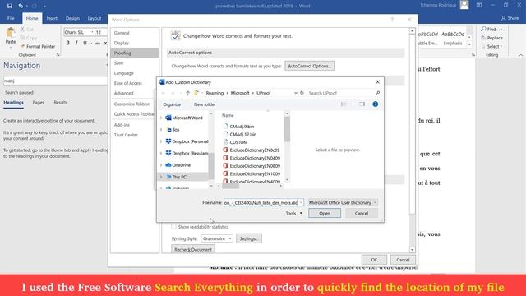The height and width of the screenshot is (296, 526).
Task: Select This PC in dialog navigation tree
Action: [x=176, y=177]
